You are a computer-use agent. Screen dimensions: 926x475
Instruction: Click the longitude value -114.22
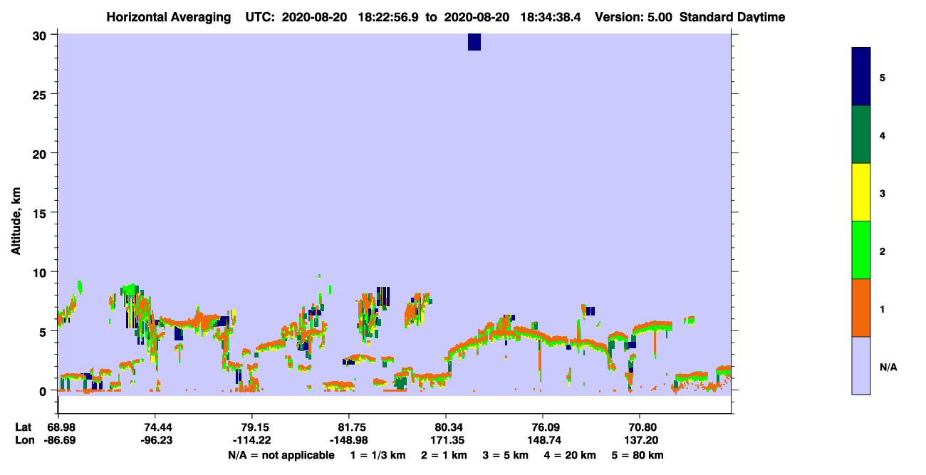(252, 440)
